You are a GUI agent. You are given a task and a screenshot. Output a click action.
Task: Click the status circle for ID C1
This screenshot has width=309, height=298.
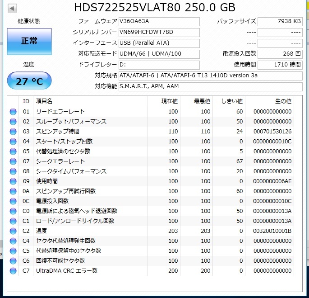13,221
